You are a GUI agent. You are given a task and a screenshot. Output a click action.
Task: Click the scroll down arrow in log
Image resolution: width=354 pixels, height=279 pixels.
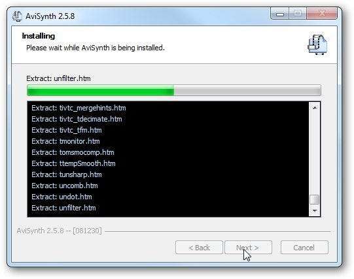(315, 211)
